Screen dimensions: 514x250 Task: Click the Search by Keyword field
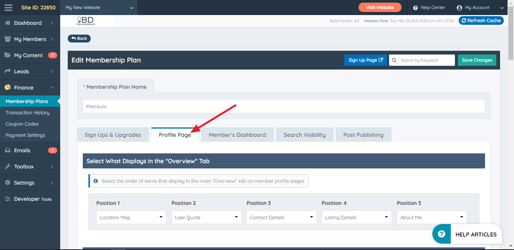click(427, 60)
